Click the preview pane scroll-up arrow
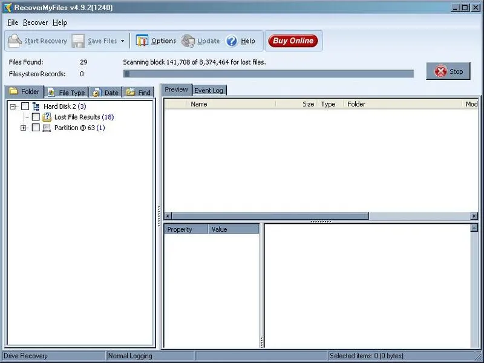This screenshot has height=363, width=484. tap(474, 228)
